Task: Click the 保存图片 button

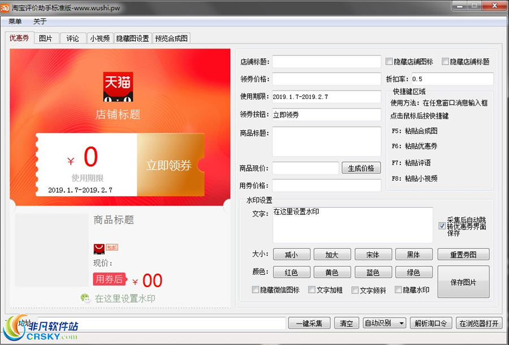Action: point(463,282)
